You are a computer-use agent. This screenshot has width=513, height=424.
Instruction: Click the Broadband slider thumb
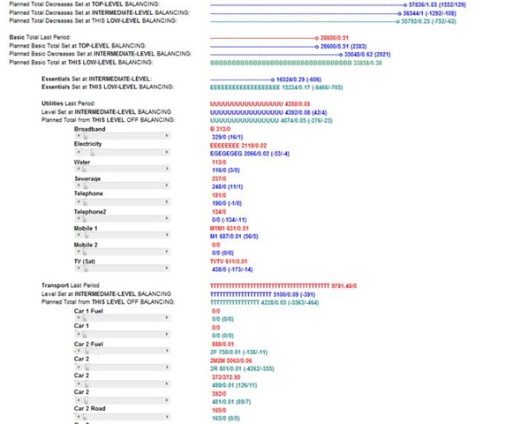[86, 136]
